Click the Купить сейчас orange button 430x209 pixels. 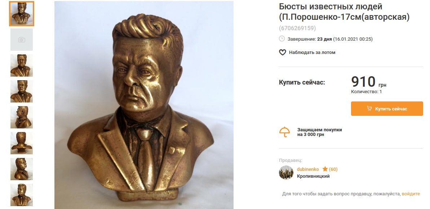coord(387,109)
